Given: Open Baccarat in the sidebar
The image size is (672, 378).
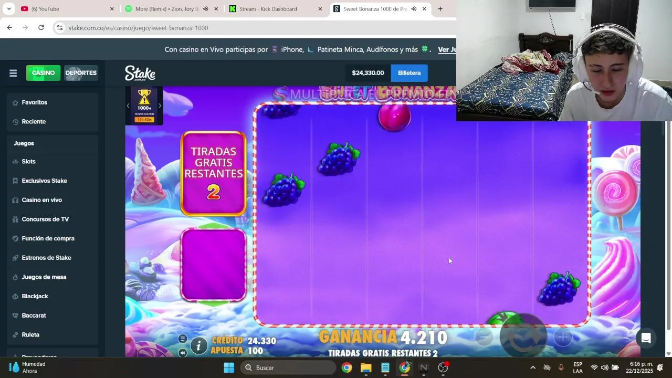Looking at the screenshot, I should click(52, 316).
